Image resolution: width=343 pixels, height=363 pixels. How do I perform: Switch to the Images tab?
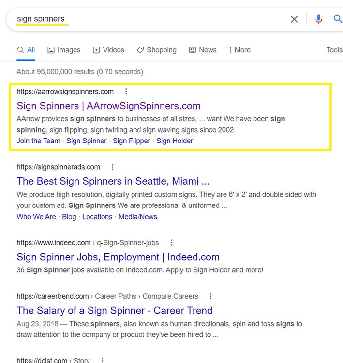pos(64,50)
